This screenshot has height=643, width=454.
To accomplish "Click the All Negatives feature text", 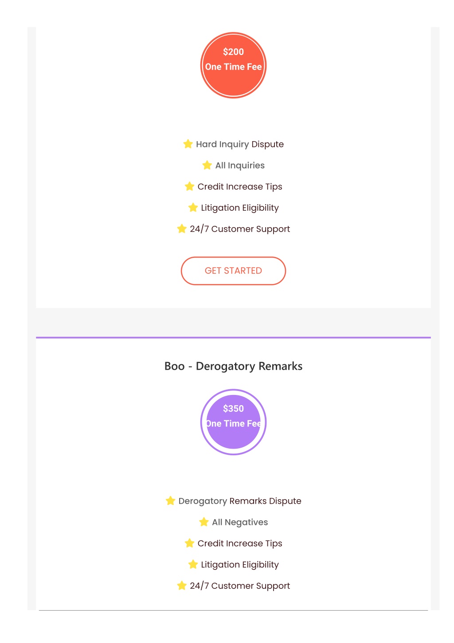I will [x=240, y=522].
